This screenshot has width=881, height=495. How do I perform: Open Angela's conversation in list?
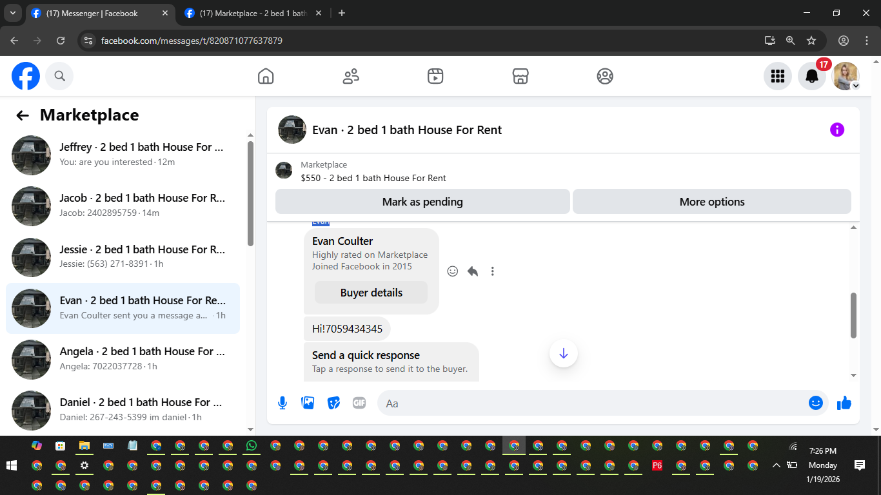[x=123, y=359]
